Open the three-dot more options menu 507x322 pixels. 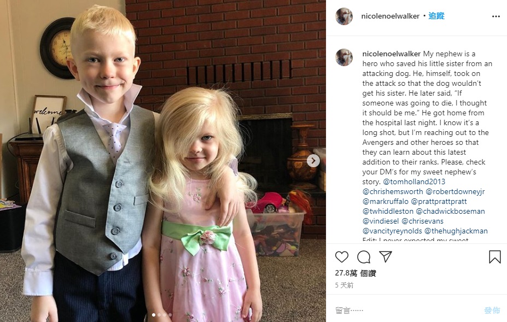click(x=496, y=16)
